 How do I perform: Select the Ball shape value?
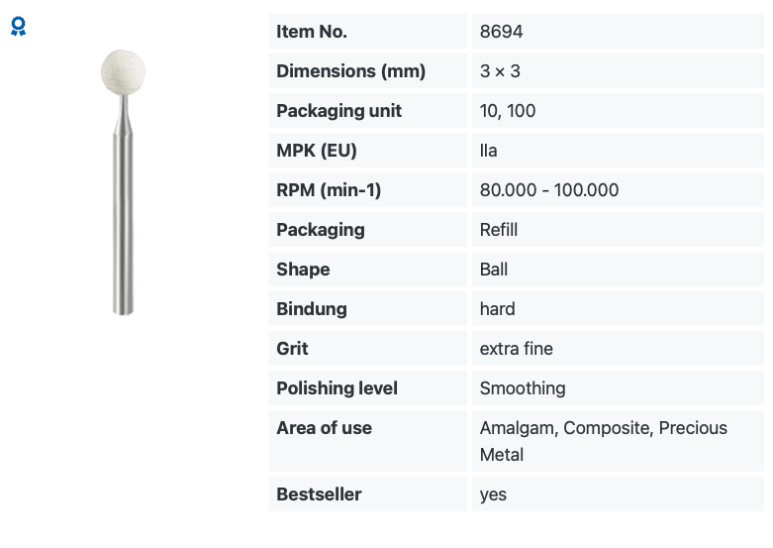pos(494,270)
